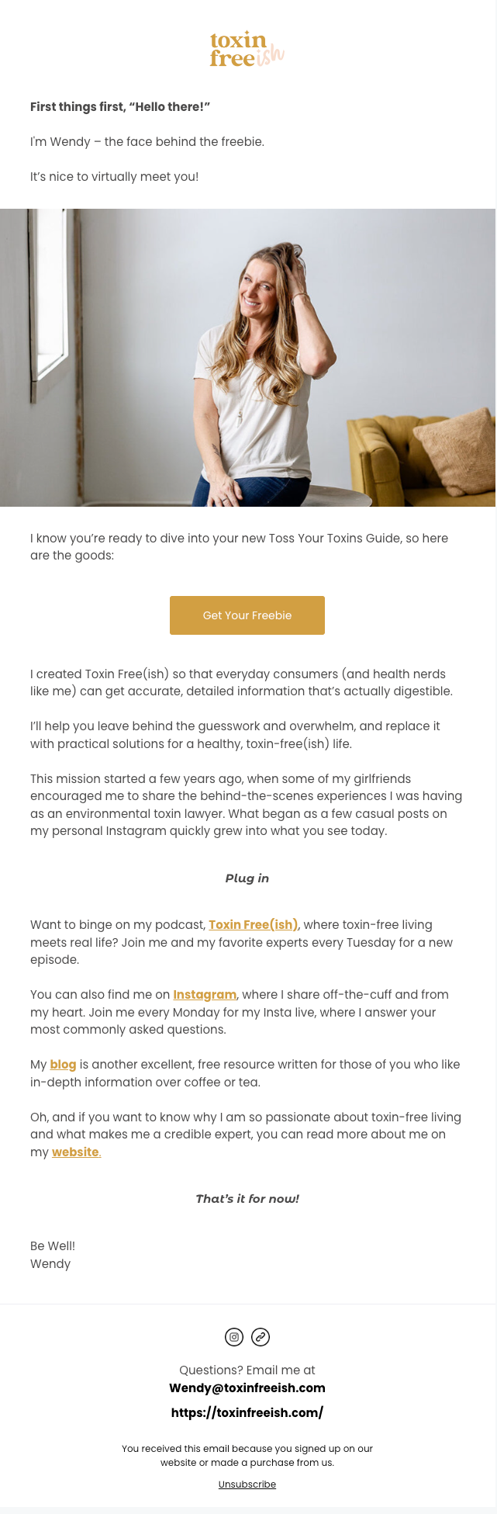Click the "Questions? Email me at" text

(247, 1370)
